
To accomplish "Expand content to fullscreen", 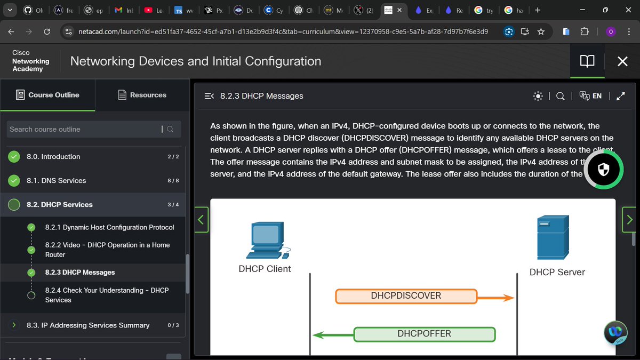I will (620, 96).
